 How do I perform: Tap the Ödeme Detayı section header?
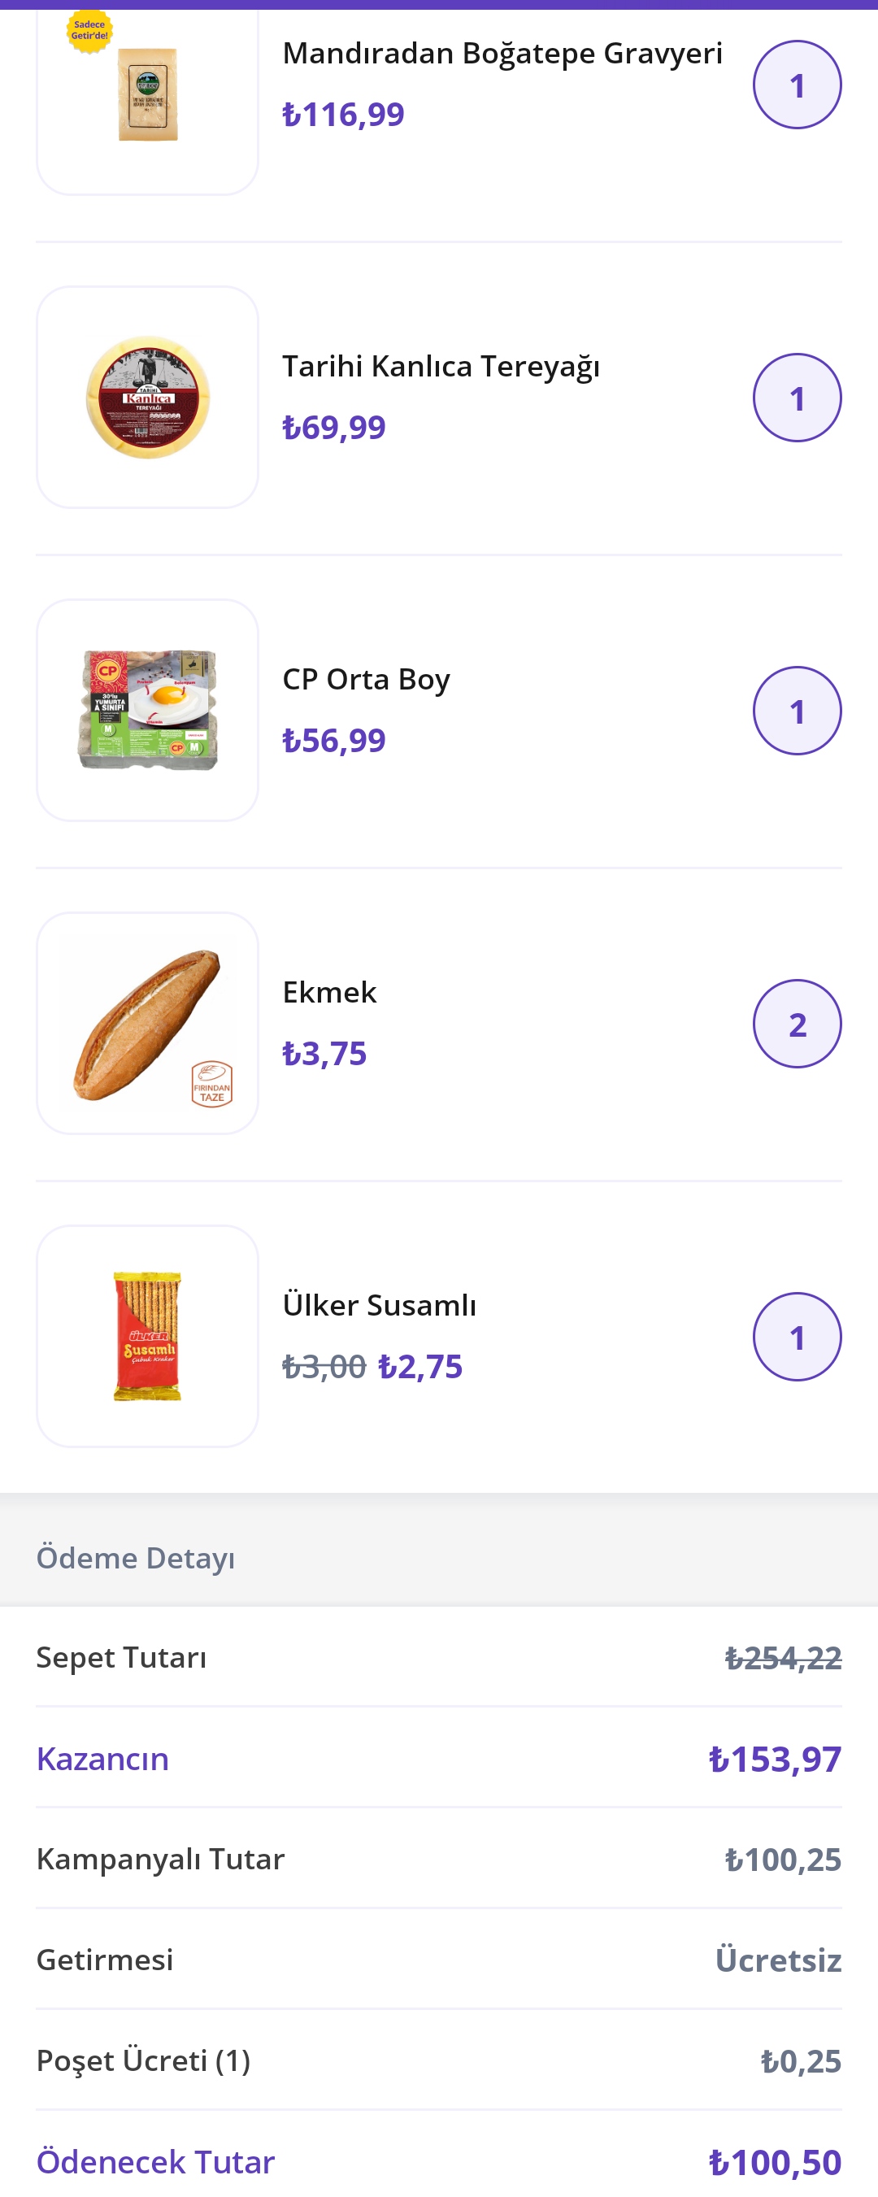coord(135,1558)
